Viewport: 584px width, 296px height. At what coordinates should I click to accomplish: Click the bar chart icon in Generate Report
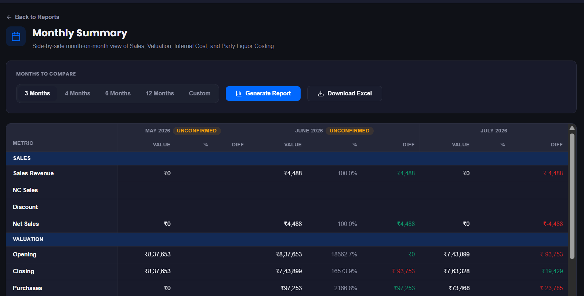pos(239,94)
